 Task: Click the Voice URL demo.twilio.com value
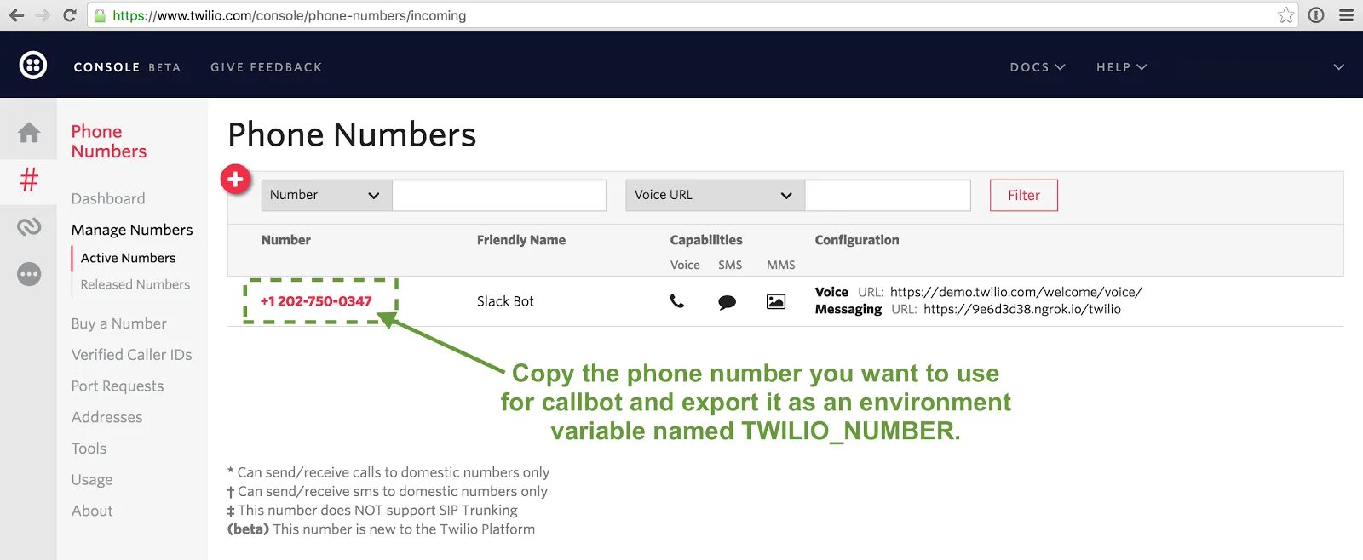(x=1016, y=292)
